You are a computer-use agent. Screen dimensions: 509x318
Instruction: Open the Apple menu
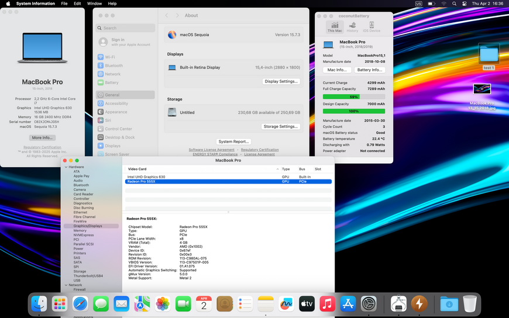tap(8, 4)
